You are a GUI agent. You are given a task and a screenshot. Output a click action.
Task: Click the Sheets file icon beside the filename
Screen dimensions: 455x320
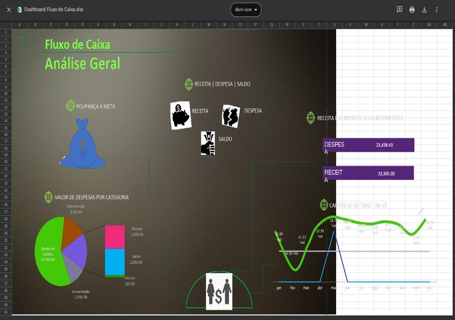click(19, 10)
